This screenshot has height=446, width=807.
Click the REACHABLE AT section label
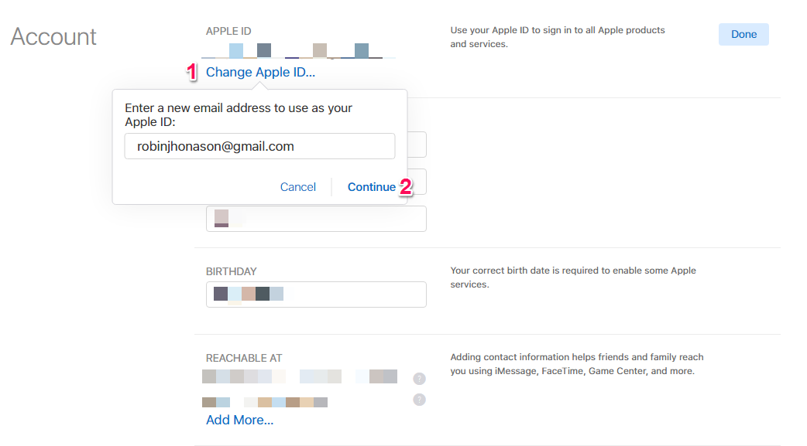244,358
